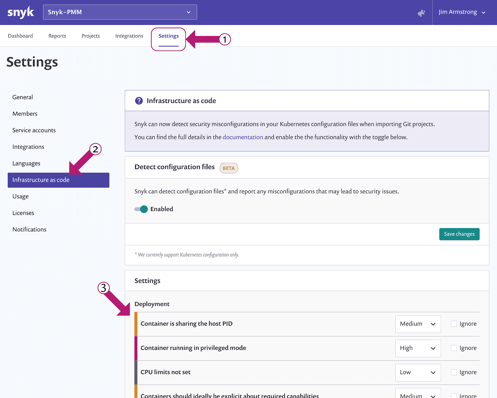
Task: Click the Save changes button
Action: (459, 234)
